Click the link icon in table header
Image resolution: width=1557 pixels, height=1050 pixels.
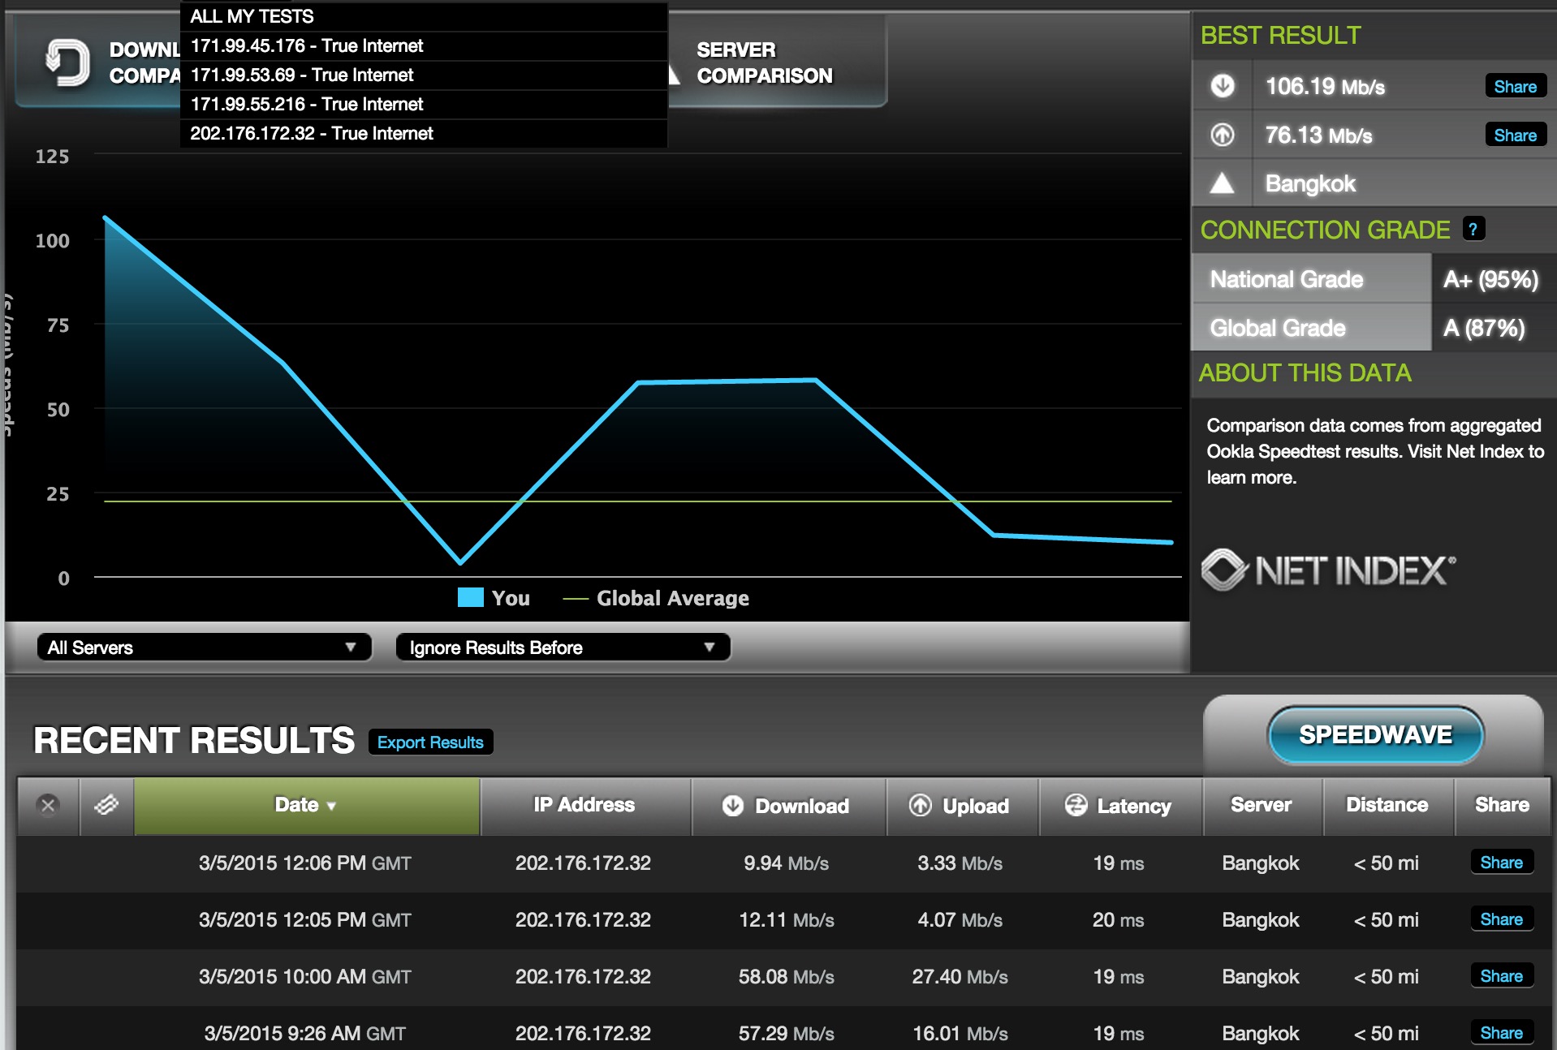pos(106,805)
